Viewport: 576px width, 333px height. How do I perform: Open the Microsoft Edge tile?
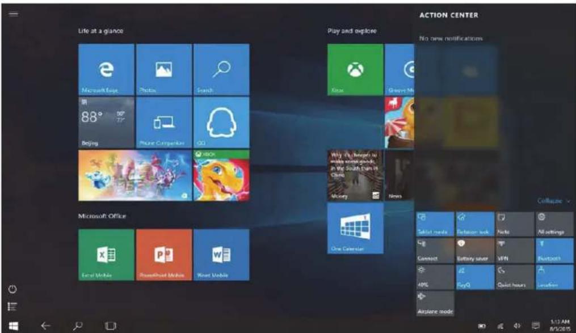pyautogui.click(x=106, y=70)
